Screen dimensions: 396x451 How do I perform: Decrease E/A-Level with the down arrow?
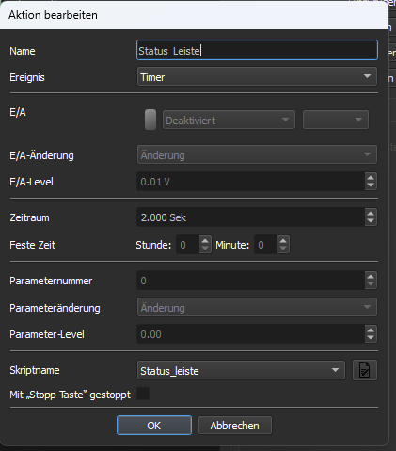[x=371, y=185]
